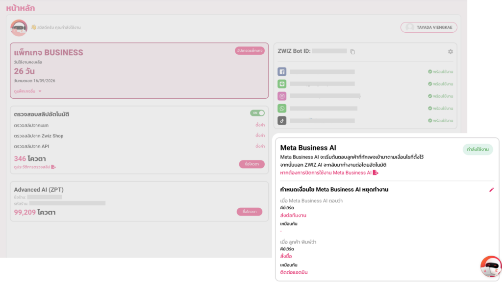502x286 pixels.
Task: Click ซื้อโควตา in Advanced AI card
Action: (250, 212)
